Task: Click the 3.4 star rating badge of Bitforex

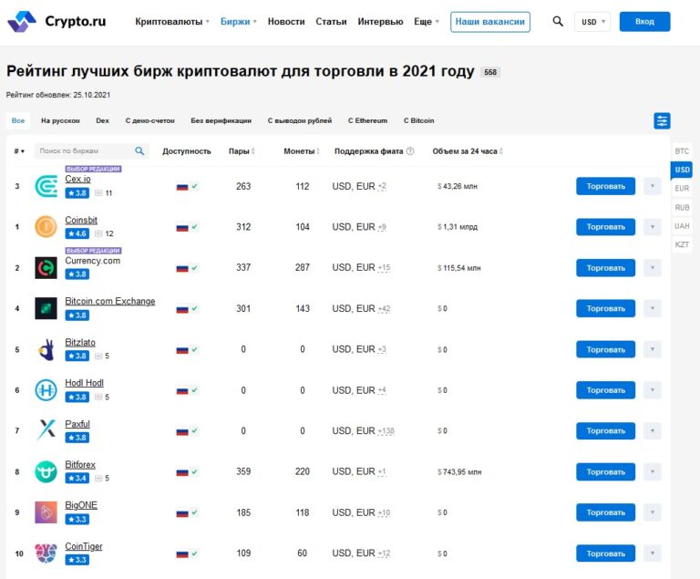Action: click(77, 478)
